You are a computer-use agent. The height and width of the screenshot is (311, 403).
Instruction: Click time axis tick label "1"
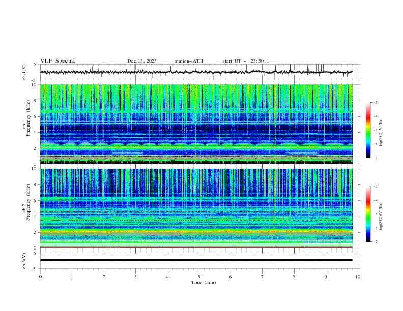pyautogui.click(x=72, y=277)
